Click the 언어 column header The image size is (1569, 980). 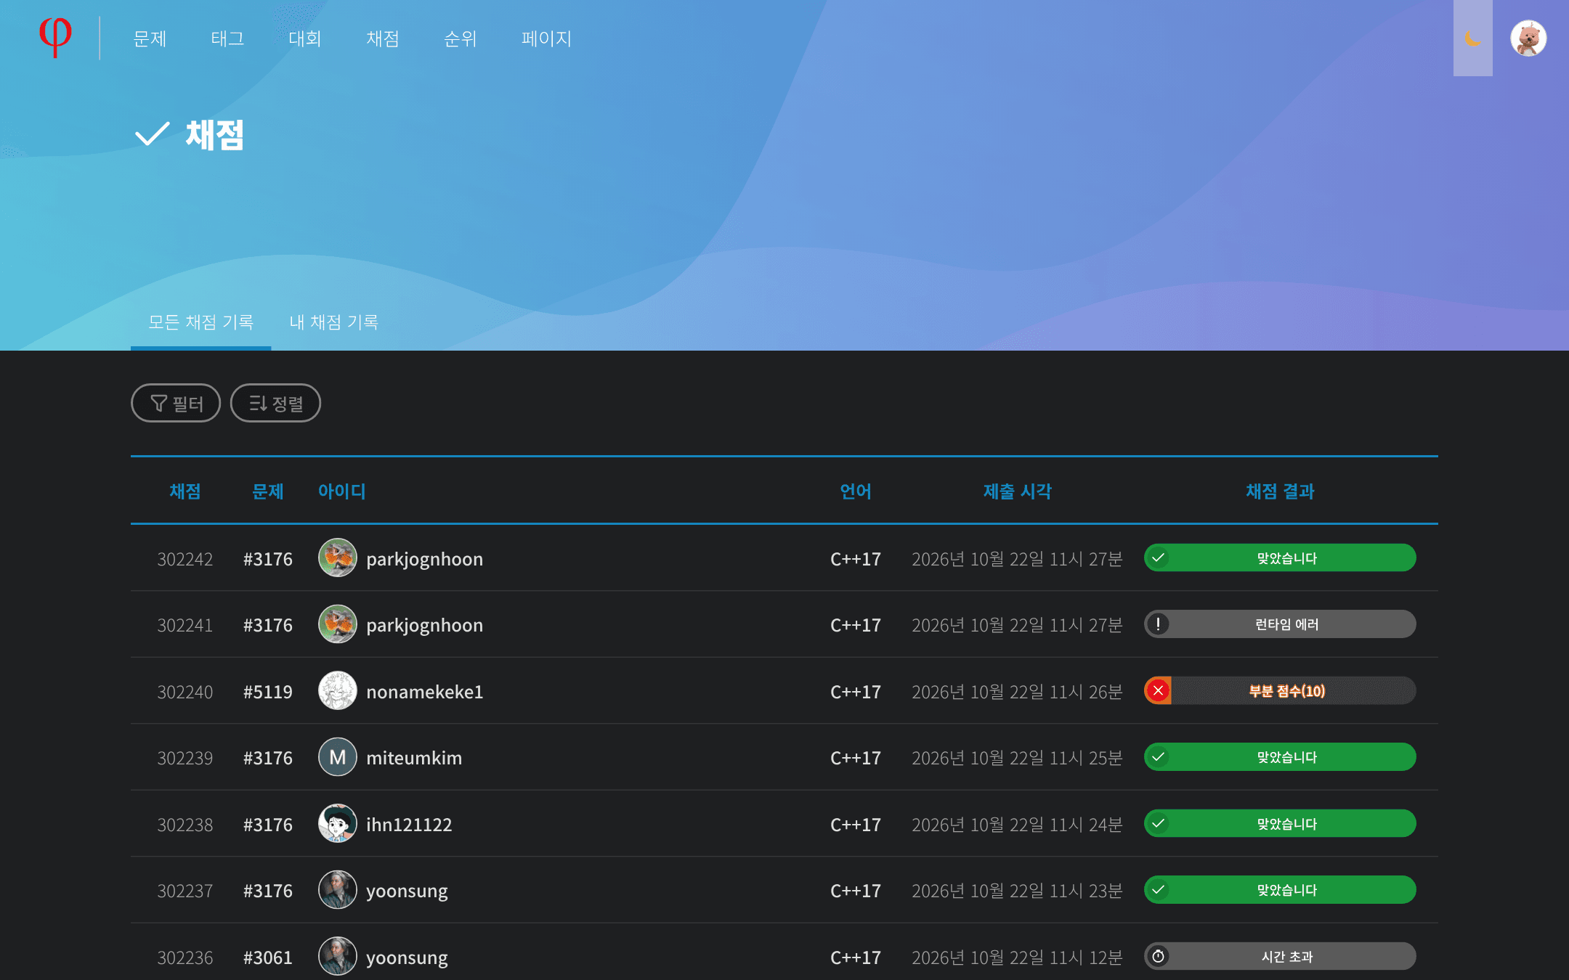[x=856, y=491]
